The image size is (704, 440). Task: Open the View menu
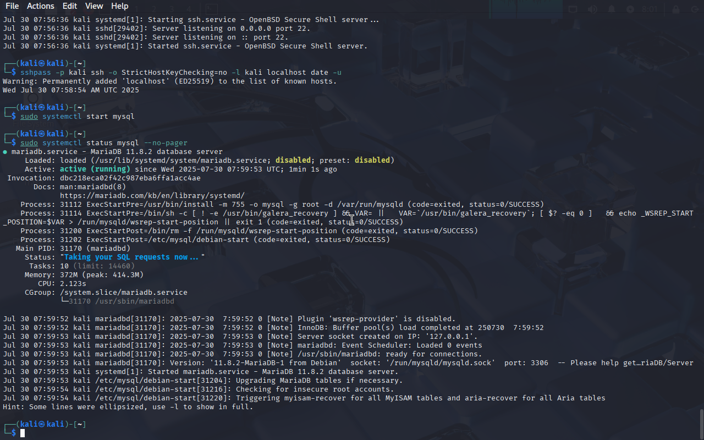click(94, 6)
